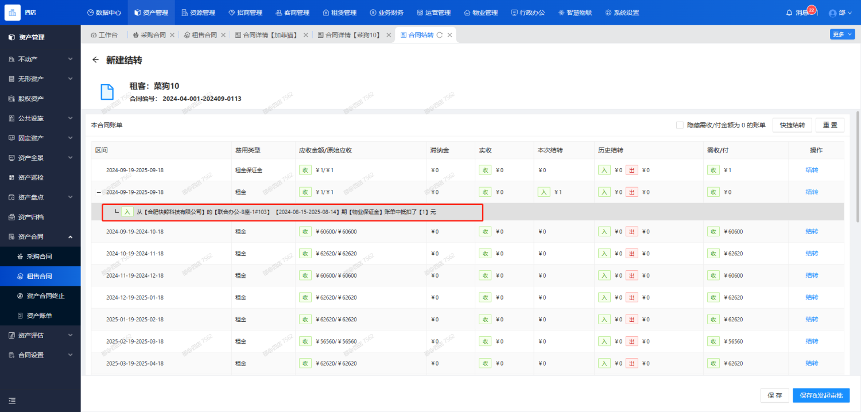Click 结转 link for 2025-02-19-2025-03-18

click(812, 341)
